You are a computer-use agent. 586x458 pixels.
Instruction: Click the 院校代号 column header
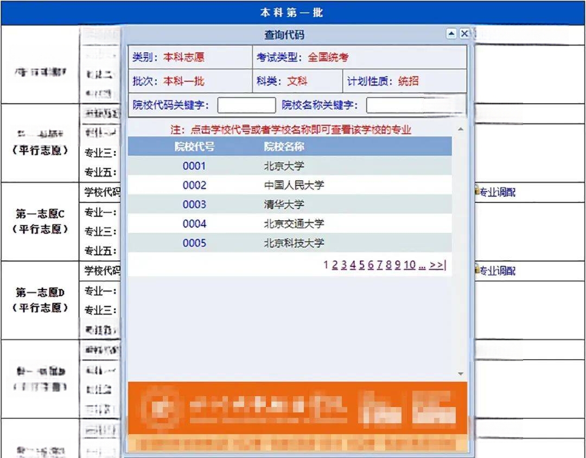(194, 147)
